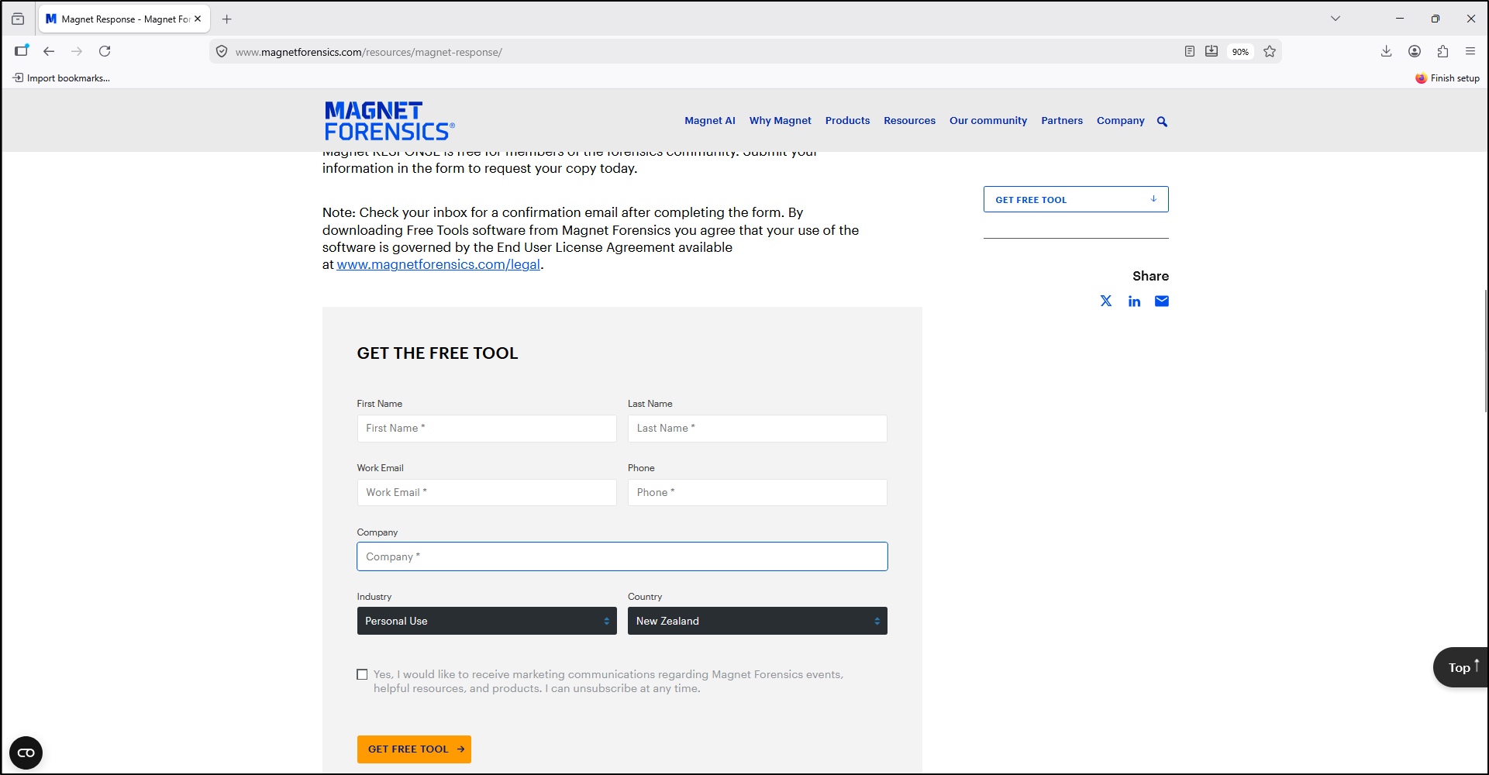
Task: Click Finish setup in toolbar
Action: 1447,77
